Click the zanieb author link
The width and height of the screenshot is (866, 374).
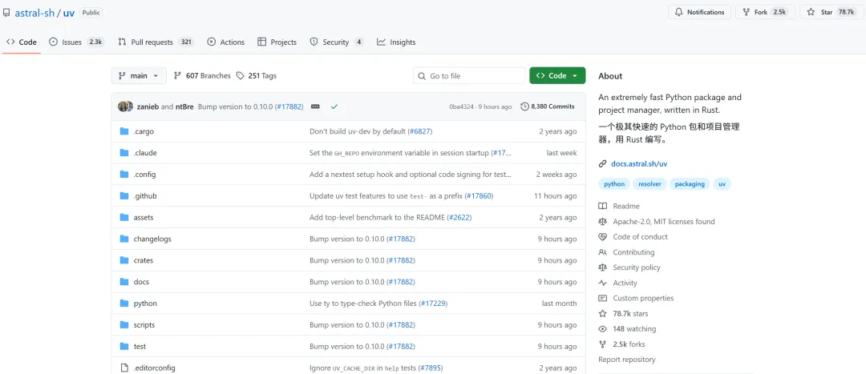(148, 107)
